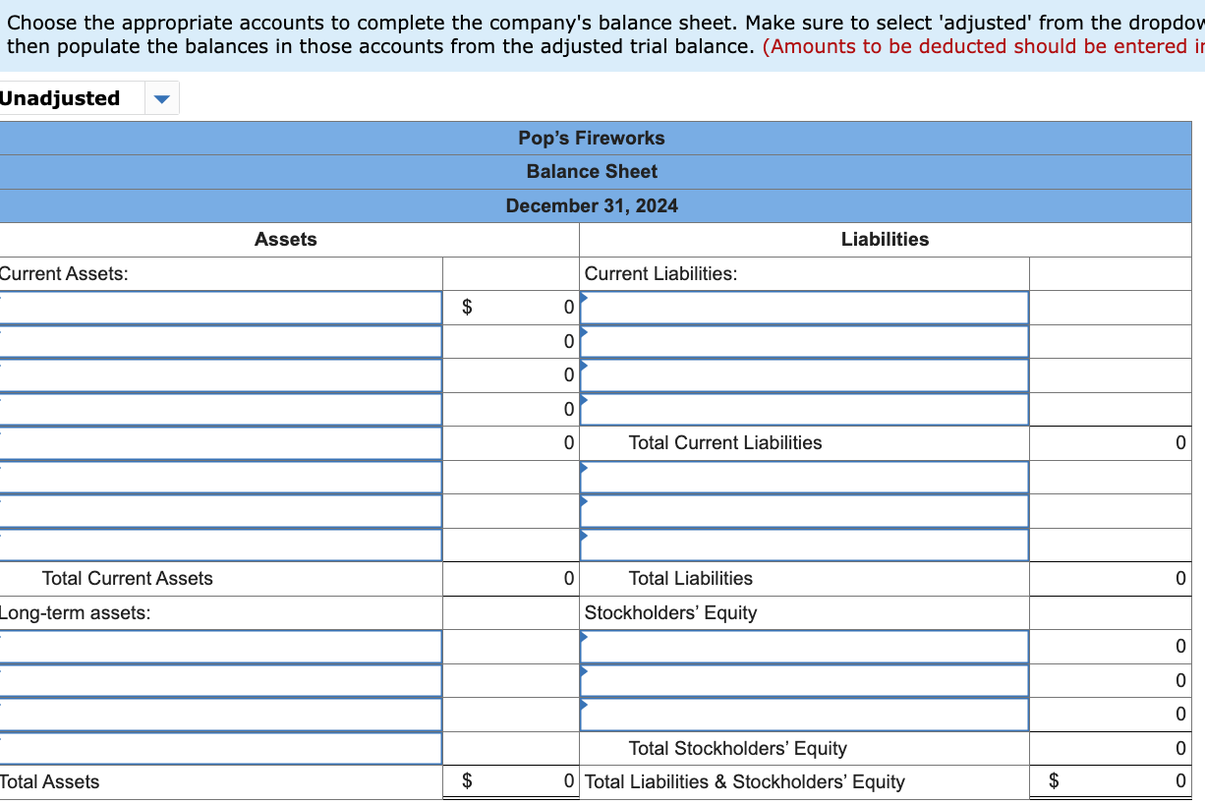The image size is (1205, 804).
Task: Click the Total Assets amount cell
Action: tap(511, 781)
